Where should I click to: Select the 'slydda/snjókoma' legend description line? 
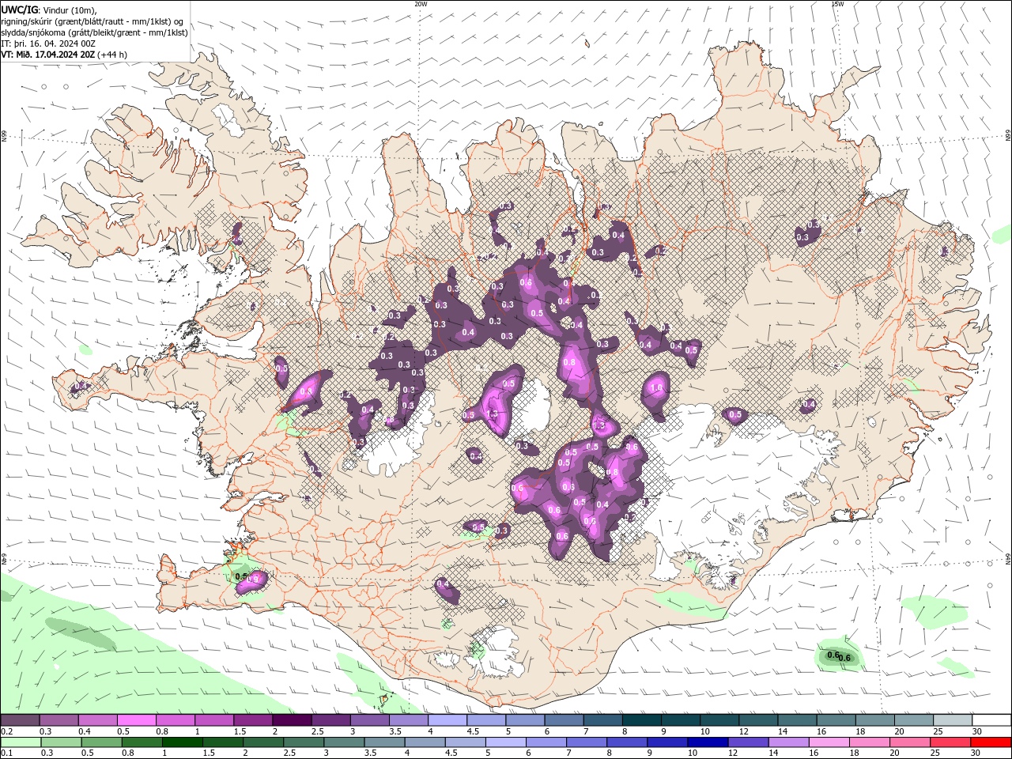click(95, 32)
